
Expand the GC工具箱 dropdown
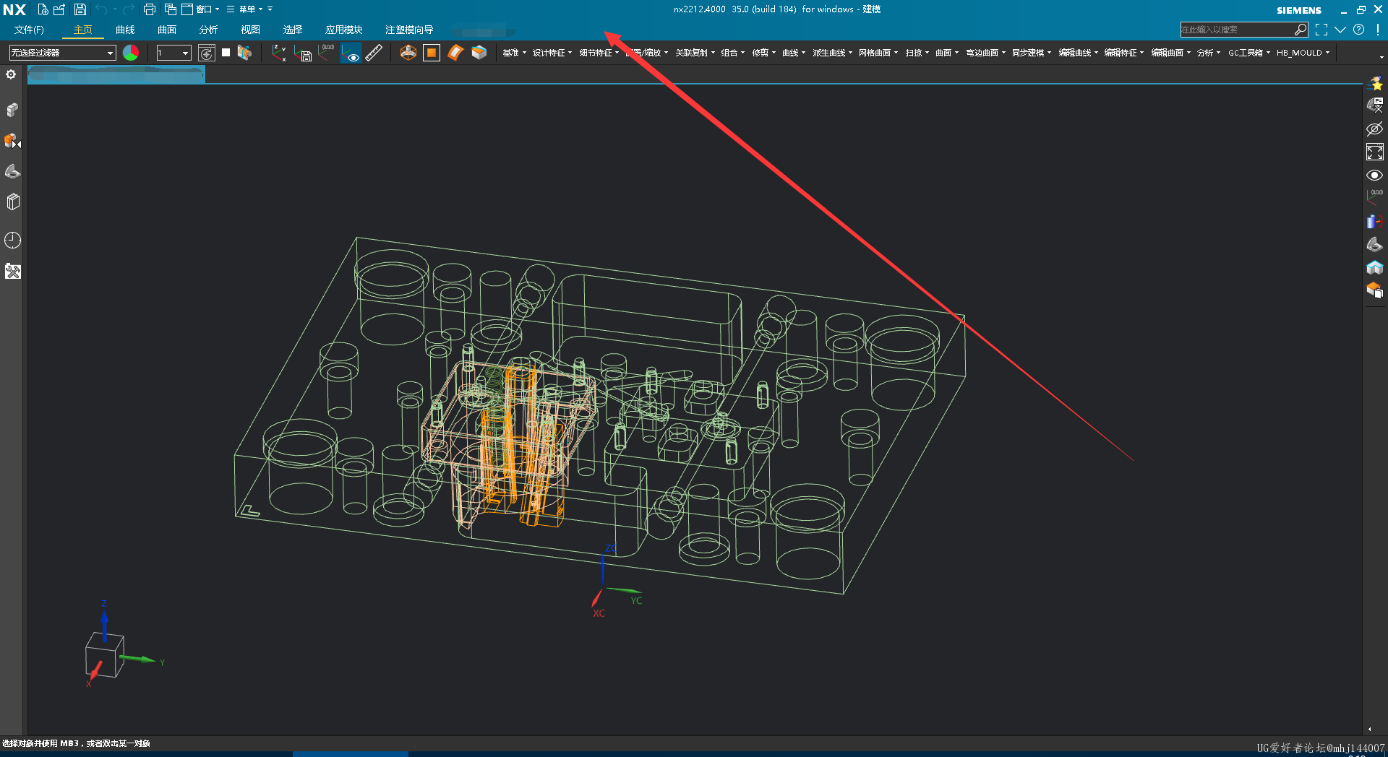(x=1249, y=53)
